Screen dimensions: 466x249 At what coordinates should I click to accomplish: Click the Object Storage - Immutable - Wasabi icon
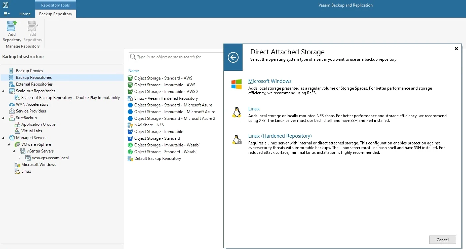[130, 145]
